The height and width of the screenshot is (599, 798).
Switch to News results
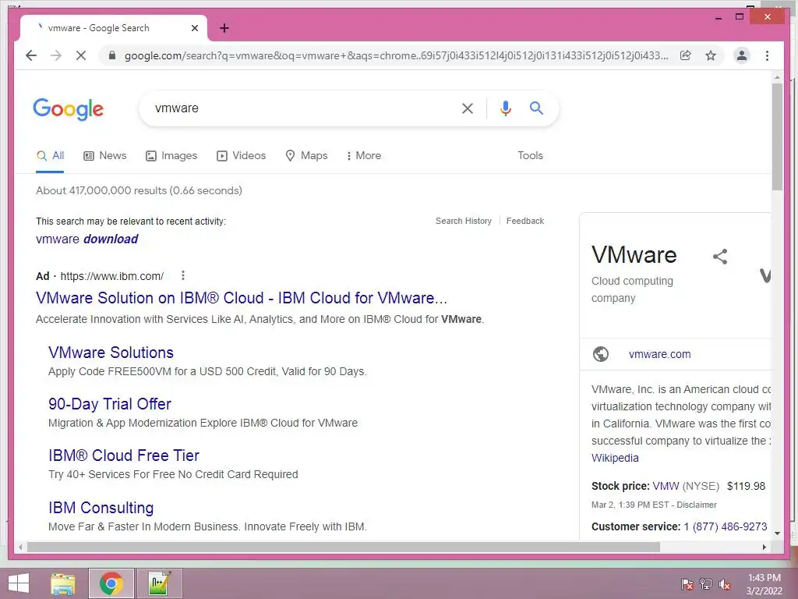click(105, 155)
